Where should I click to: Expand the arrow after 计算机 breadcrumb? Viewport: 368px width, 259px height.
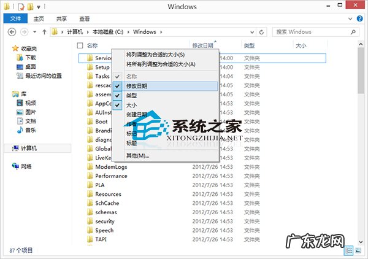[88, 32]
